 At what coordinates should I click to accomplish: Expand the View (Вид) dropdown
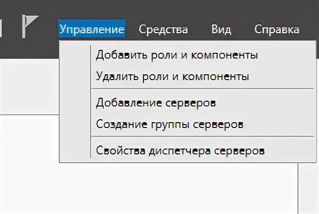(221, 29)
